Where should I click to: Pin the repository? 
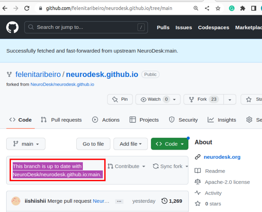tap(120, 99)
